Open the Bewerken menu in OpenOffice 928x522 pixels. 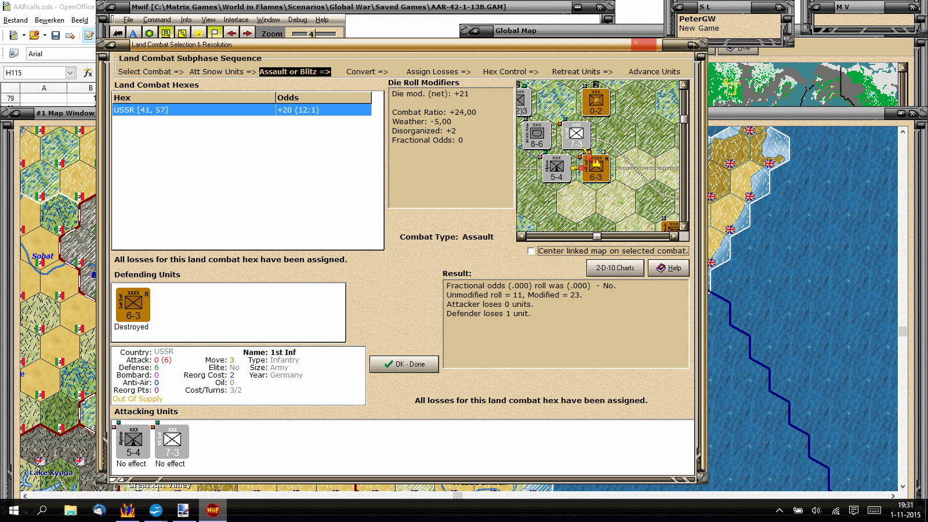49,20
